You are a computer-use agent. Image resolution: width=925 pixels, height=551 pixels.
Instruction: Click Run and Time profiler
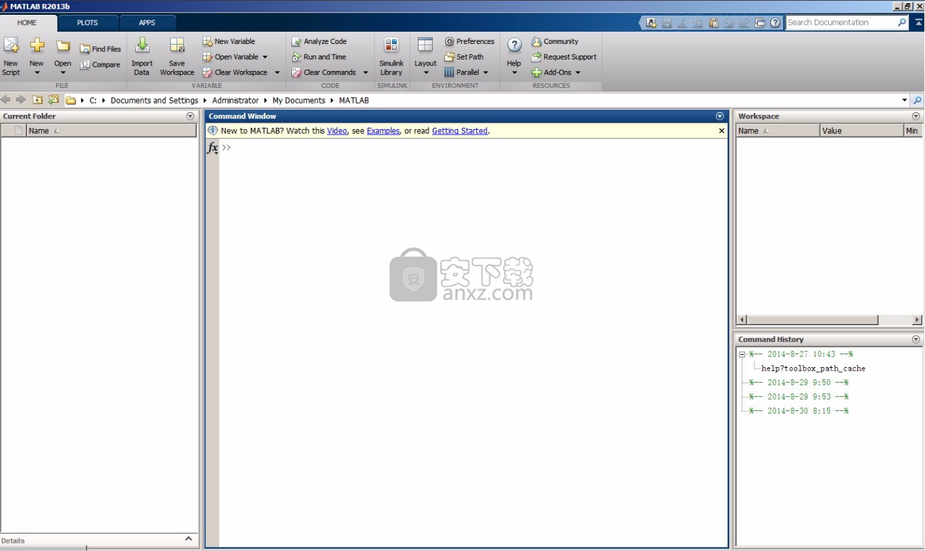pos(319,57)
